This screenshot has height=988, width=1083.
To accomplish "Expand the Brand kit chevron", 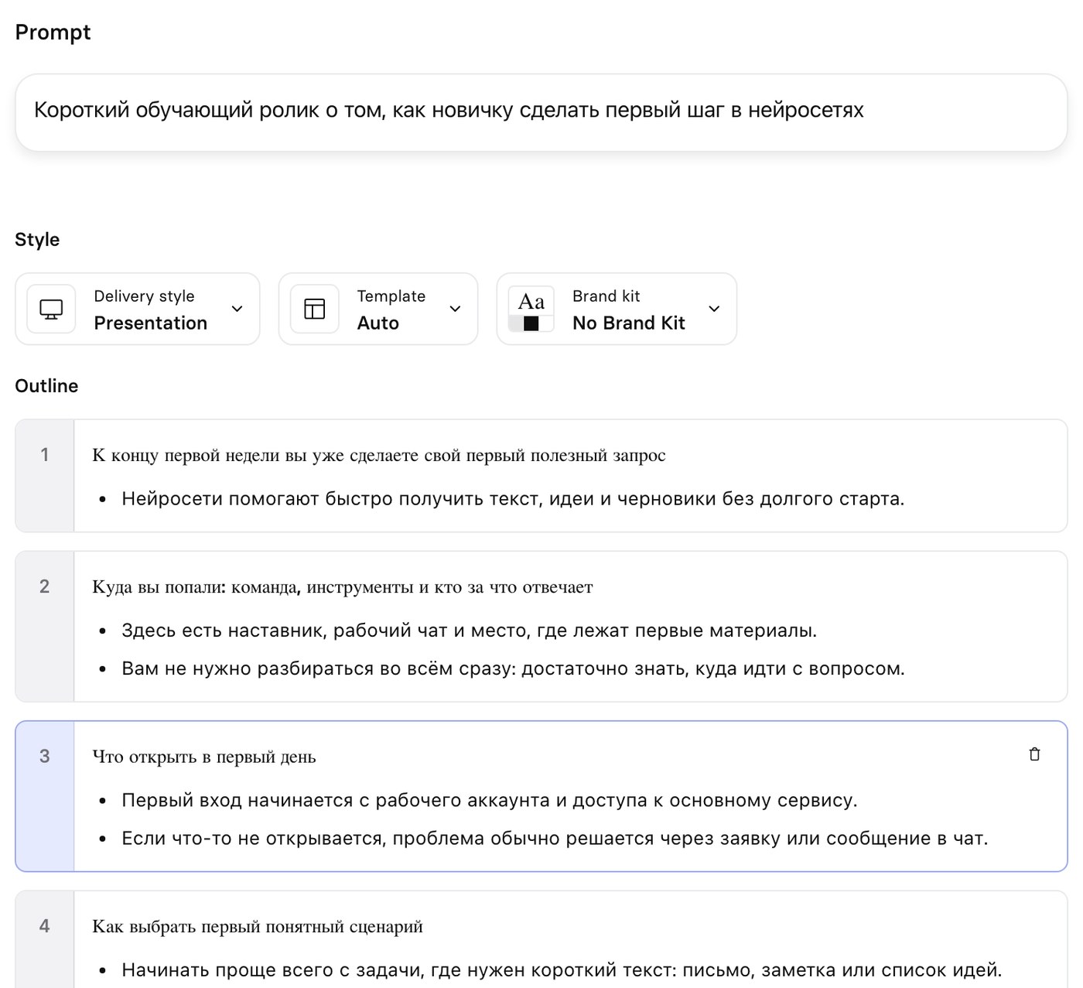I will point(715,309).
